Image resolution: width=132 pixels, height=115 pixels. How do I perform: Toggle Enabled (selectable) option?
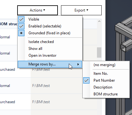50,26
